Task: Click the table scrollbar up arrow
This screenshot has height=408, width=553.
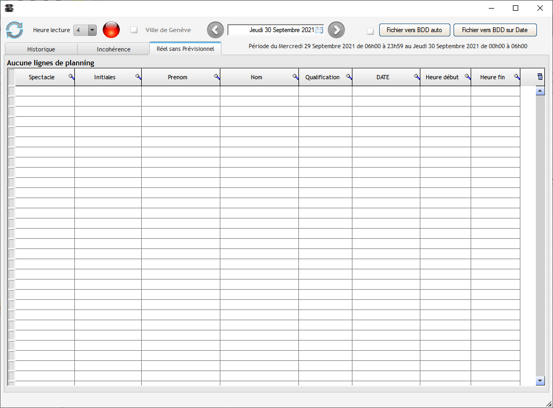Action: pos(540,91)
